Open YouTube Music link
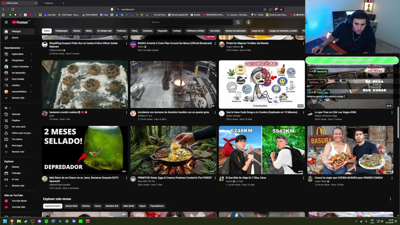 19,201
